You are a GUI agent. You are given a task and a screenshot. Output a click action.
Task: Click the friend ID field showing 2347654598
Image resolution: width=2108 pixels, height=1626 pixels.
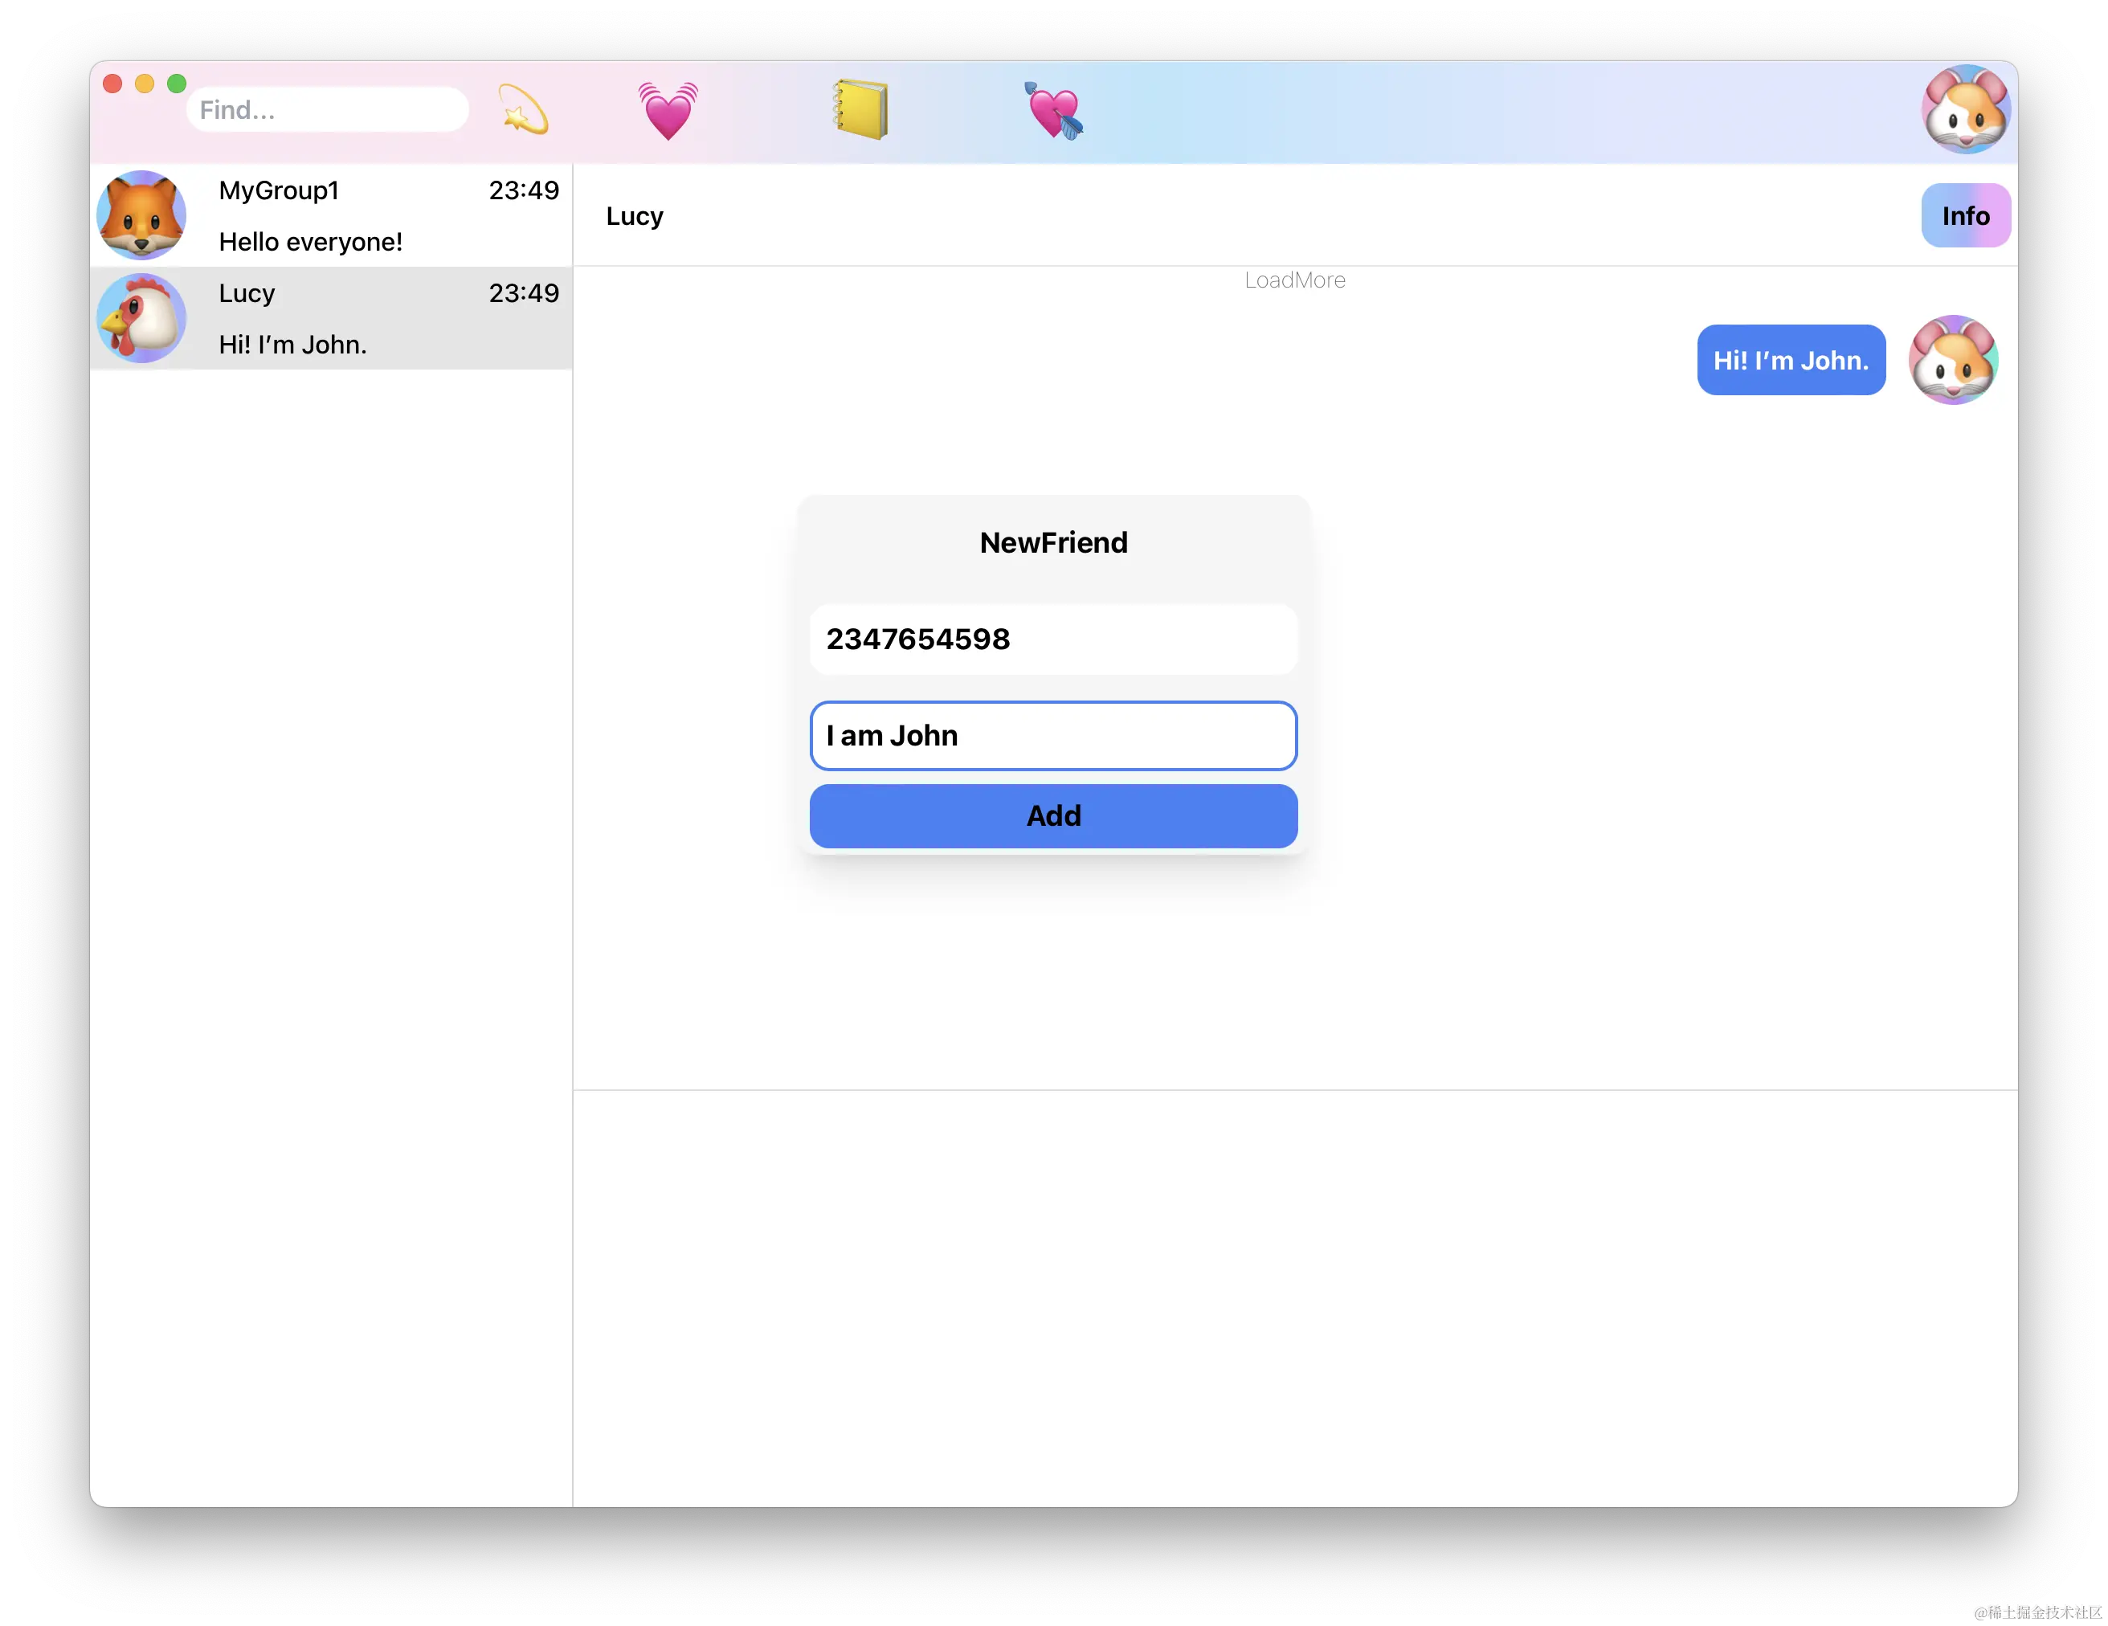click(1053, 639)
